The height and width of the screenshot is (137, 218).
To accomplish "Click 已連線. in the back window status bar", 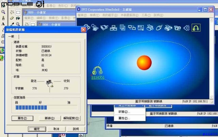I will tap(169, 126).
